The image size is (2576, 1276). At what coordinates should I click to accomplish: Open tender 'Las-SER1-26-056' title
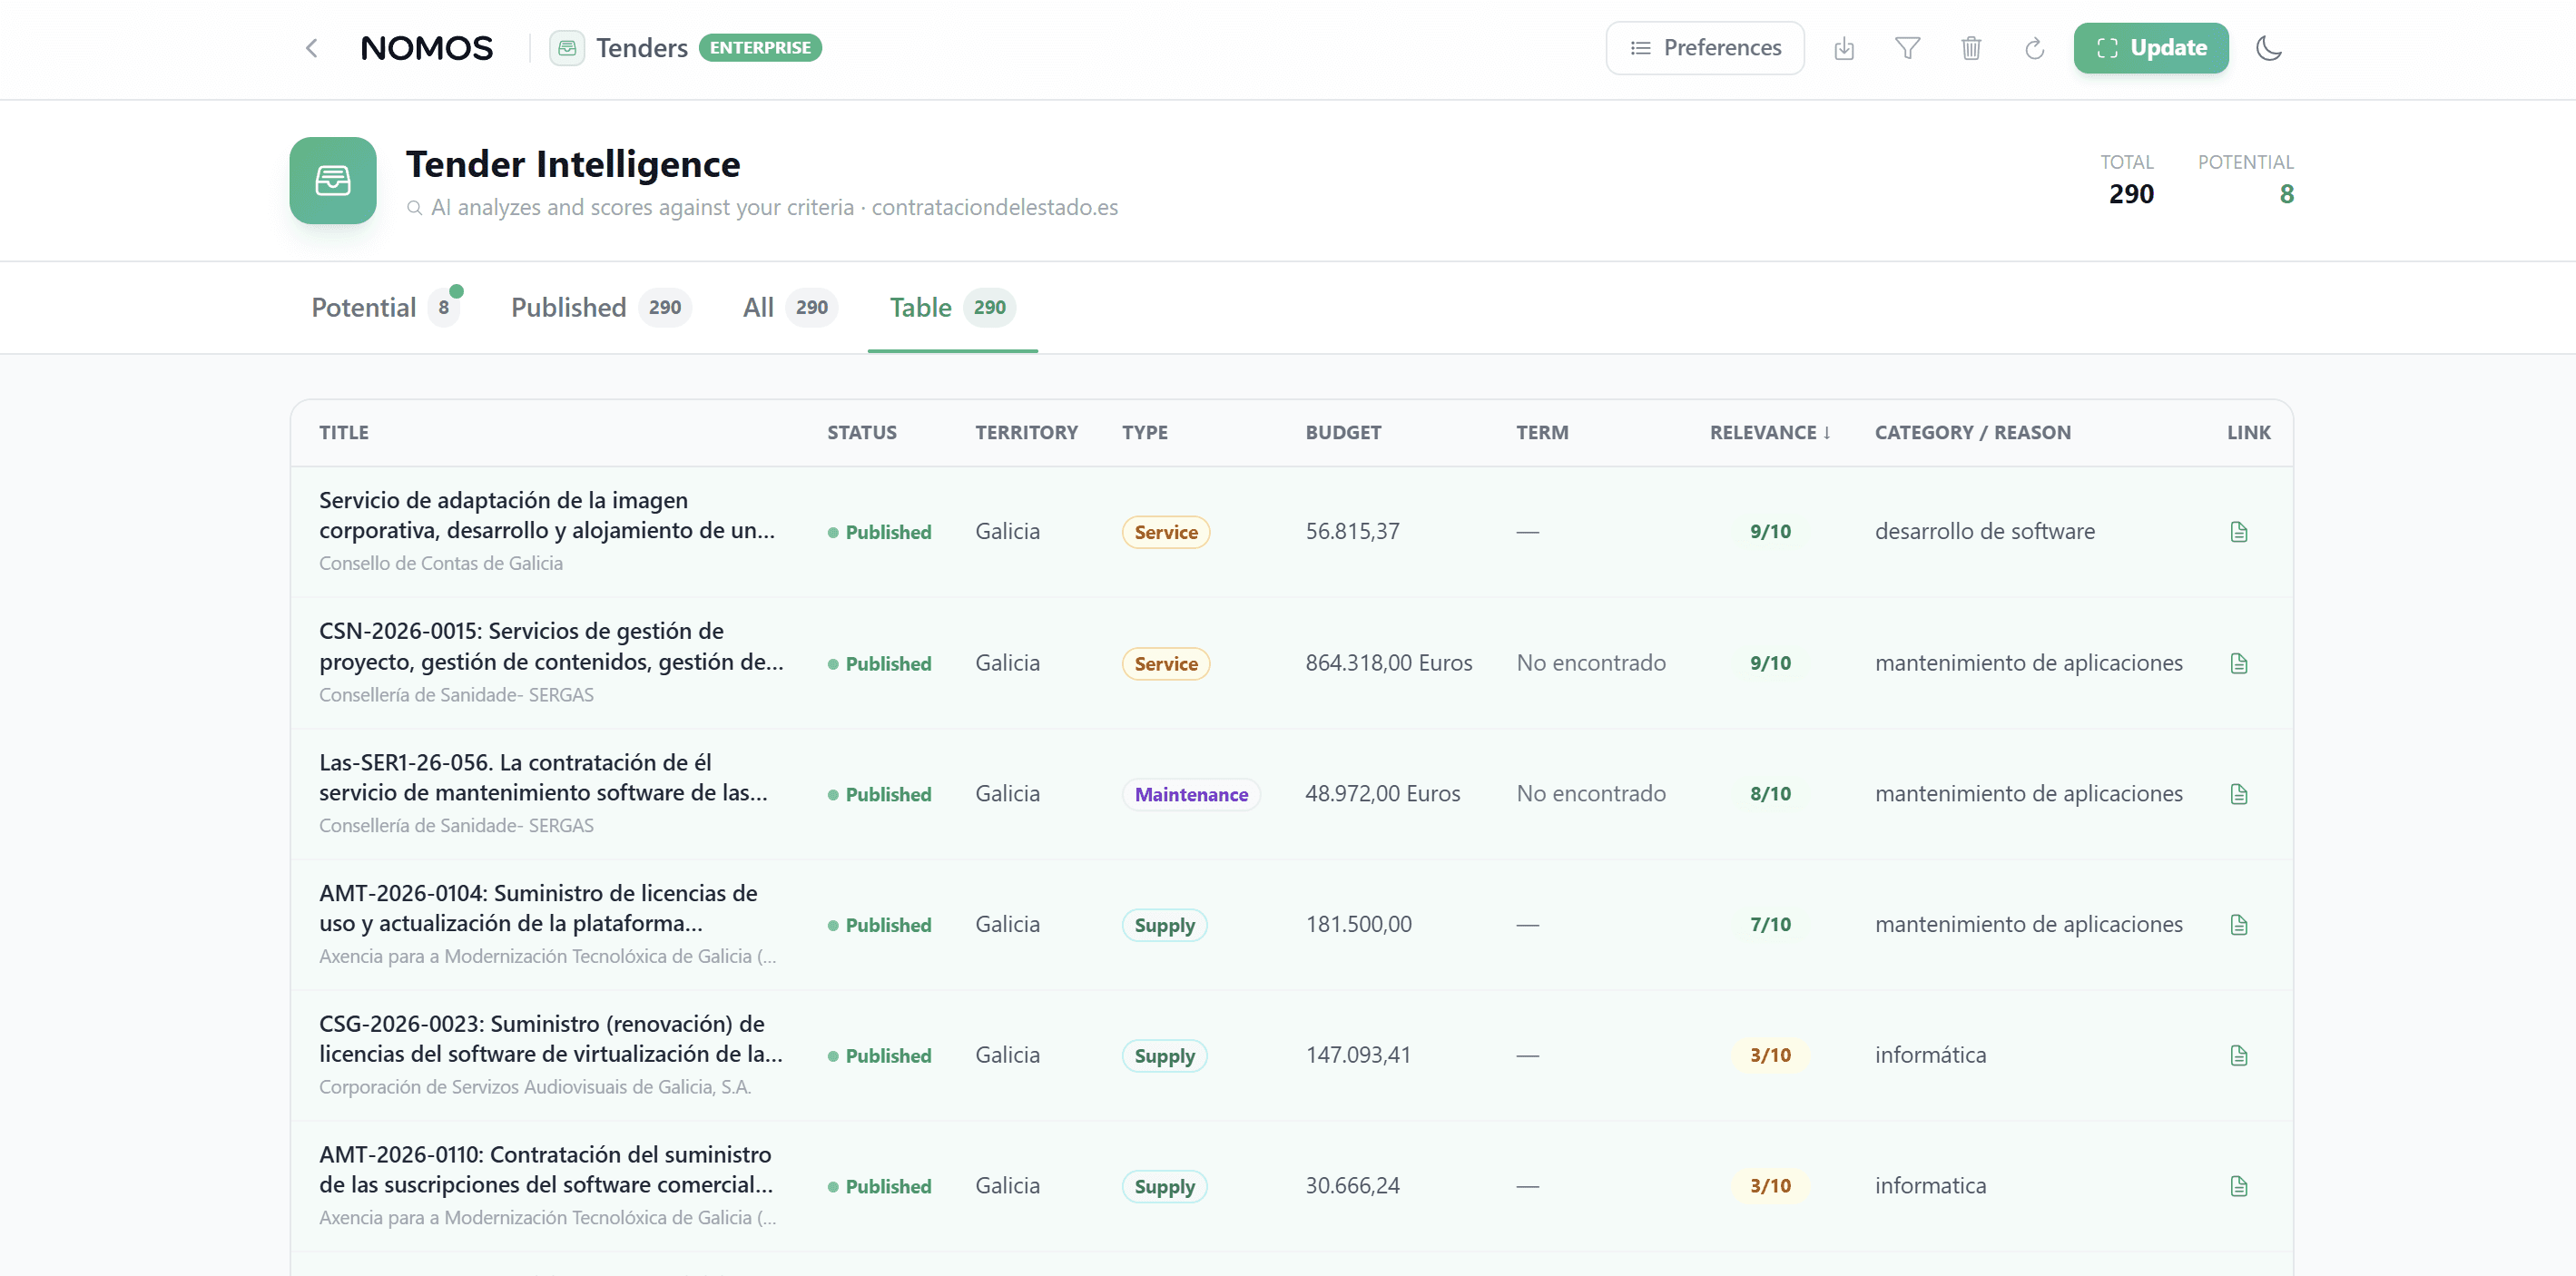[544, 777]
